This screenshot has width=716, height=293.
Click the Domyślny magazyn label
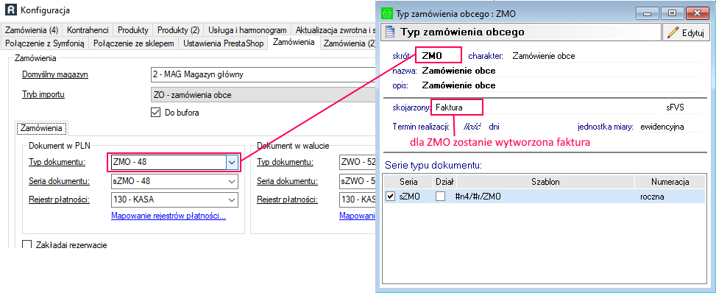55,74
